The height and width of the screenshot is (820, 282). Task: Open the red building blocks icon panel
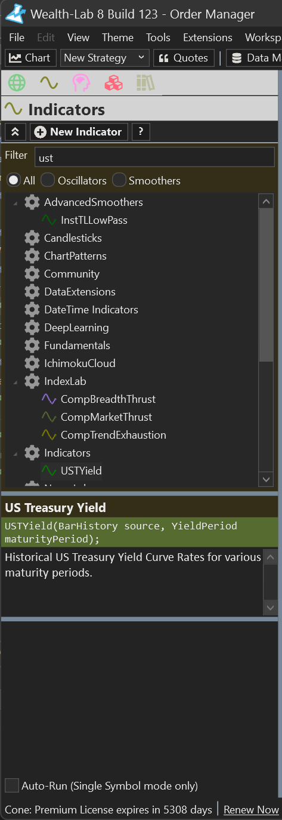(113, 83)
